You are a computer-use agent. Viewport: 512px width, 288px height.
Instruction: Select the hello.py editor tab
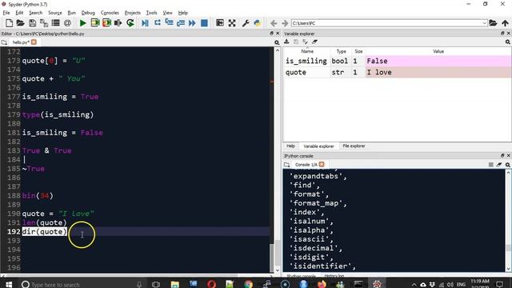coord(21,42)
